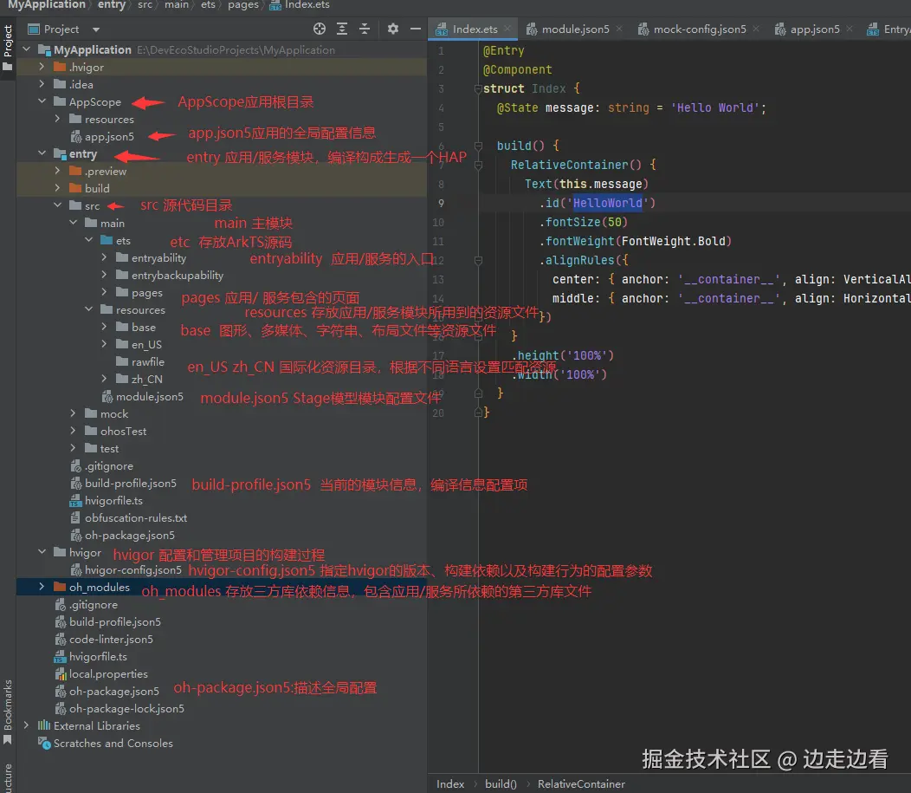Click 'build()' in the bottom code breadcrumb
The width and height of the screenshot is (911, 793).
click(501, 783)
